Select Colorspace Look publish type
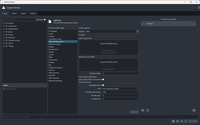The height and width of the screenshot is (125, 200). 55,39
